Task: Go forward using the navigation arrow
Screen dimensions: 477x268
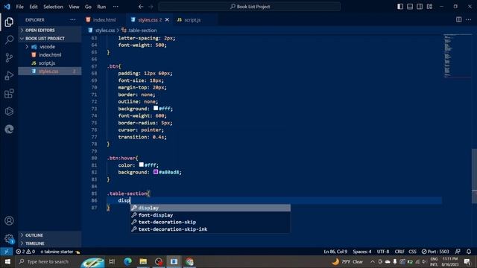Action: (151, 7)
